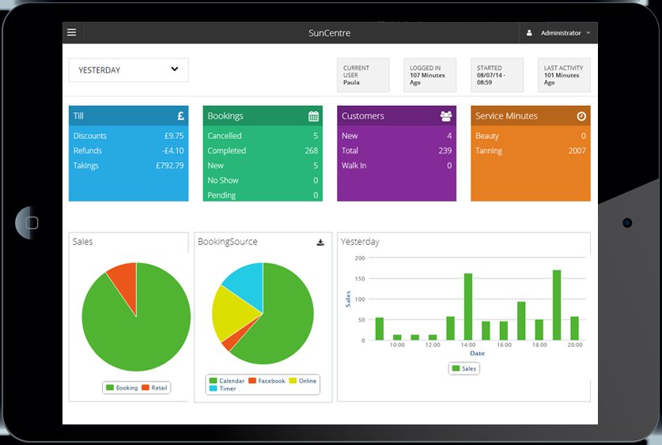Click the BookingSource chart title
The width and height of the screenshot is (662, 445).
click(228, 242)
